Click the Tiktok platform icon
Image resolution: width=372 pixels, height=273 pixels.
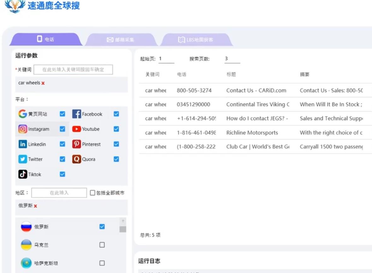tap(22, 174)
